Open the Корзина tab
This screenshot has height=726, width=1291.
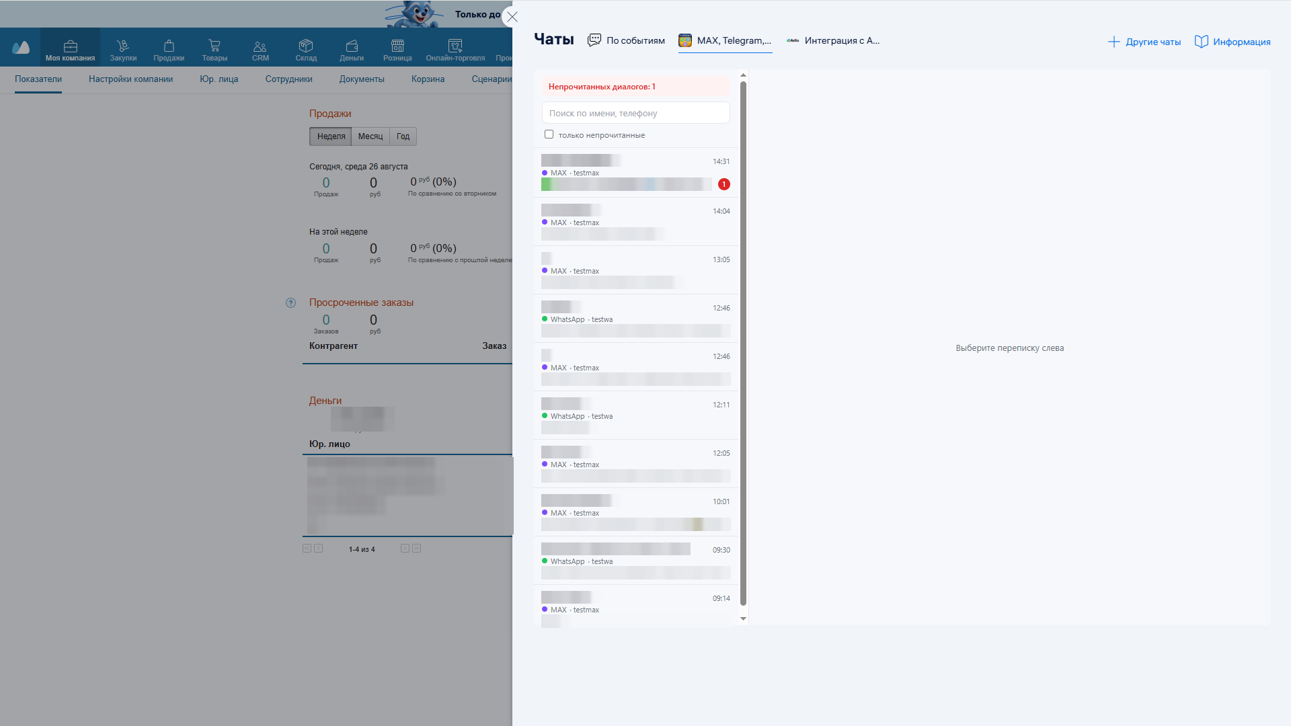pyautogui.click(x=428, y=79)
